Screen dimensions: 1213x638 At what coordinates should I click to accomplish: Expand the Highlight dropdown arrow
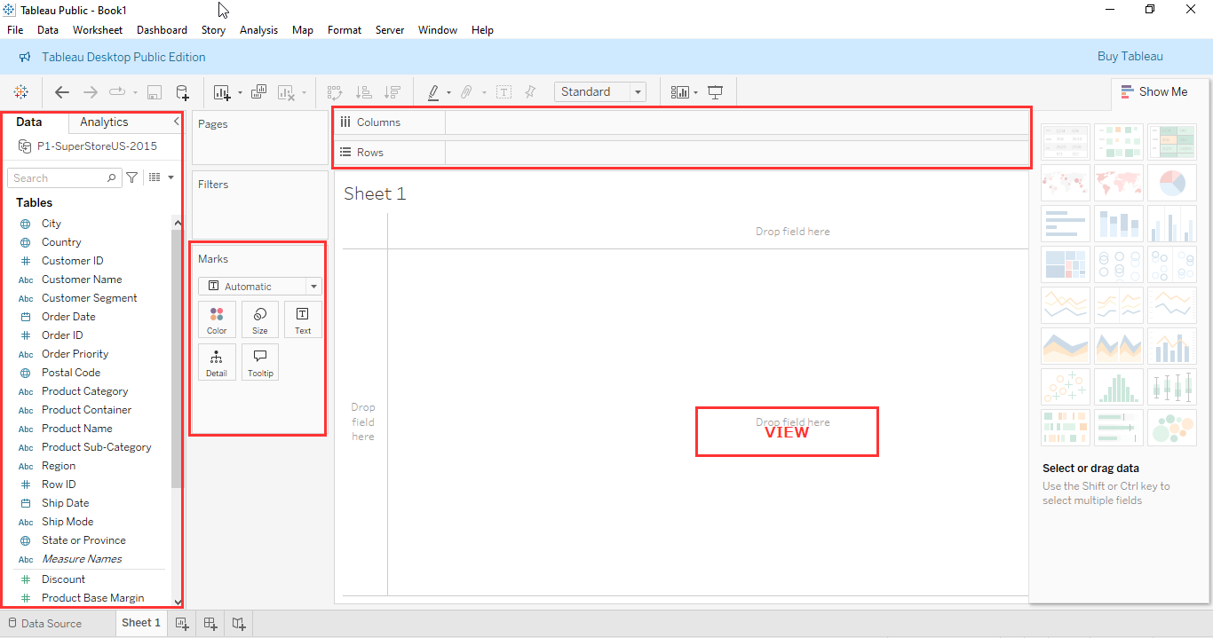click(448, 92)
